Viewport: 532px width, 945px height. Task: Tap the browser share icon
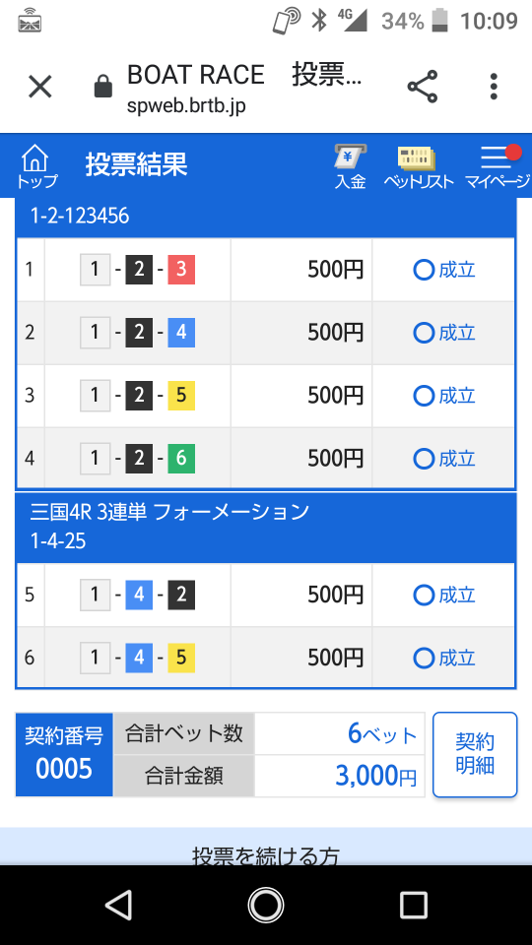(x=423, y=87)
